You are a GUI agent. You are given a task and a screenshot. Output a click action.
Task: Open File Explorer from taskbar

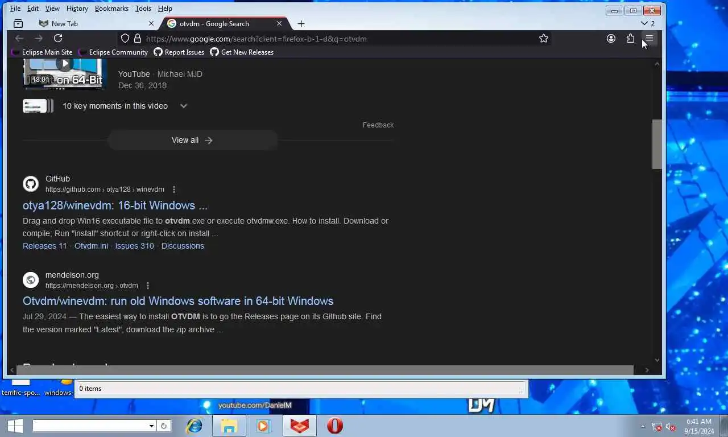(x=229, y=426)
